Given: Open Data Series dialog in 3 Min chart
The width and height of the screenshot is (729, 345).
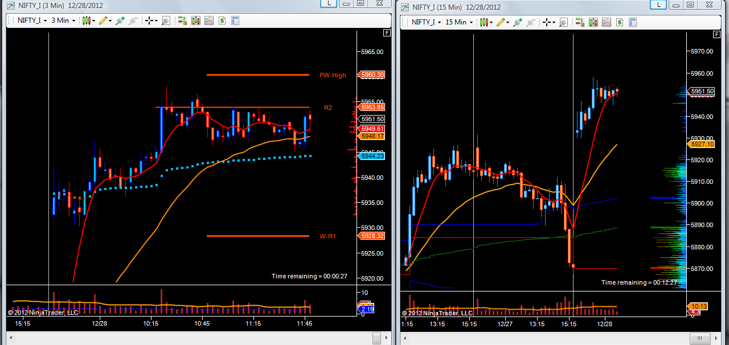Looking at the screenshot, I should pos(196,20).
